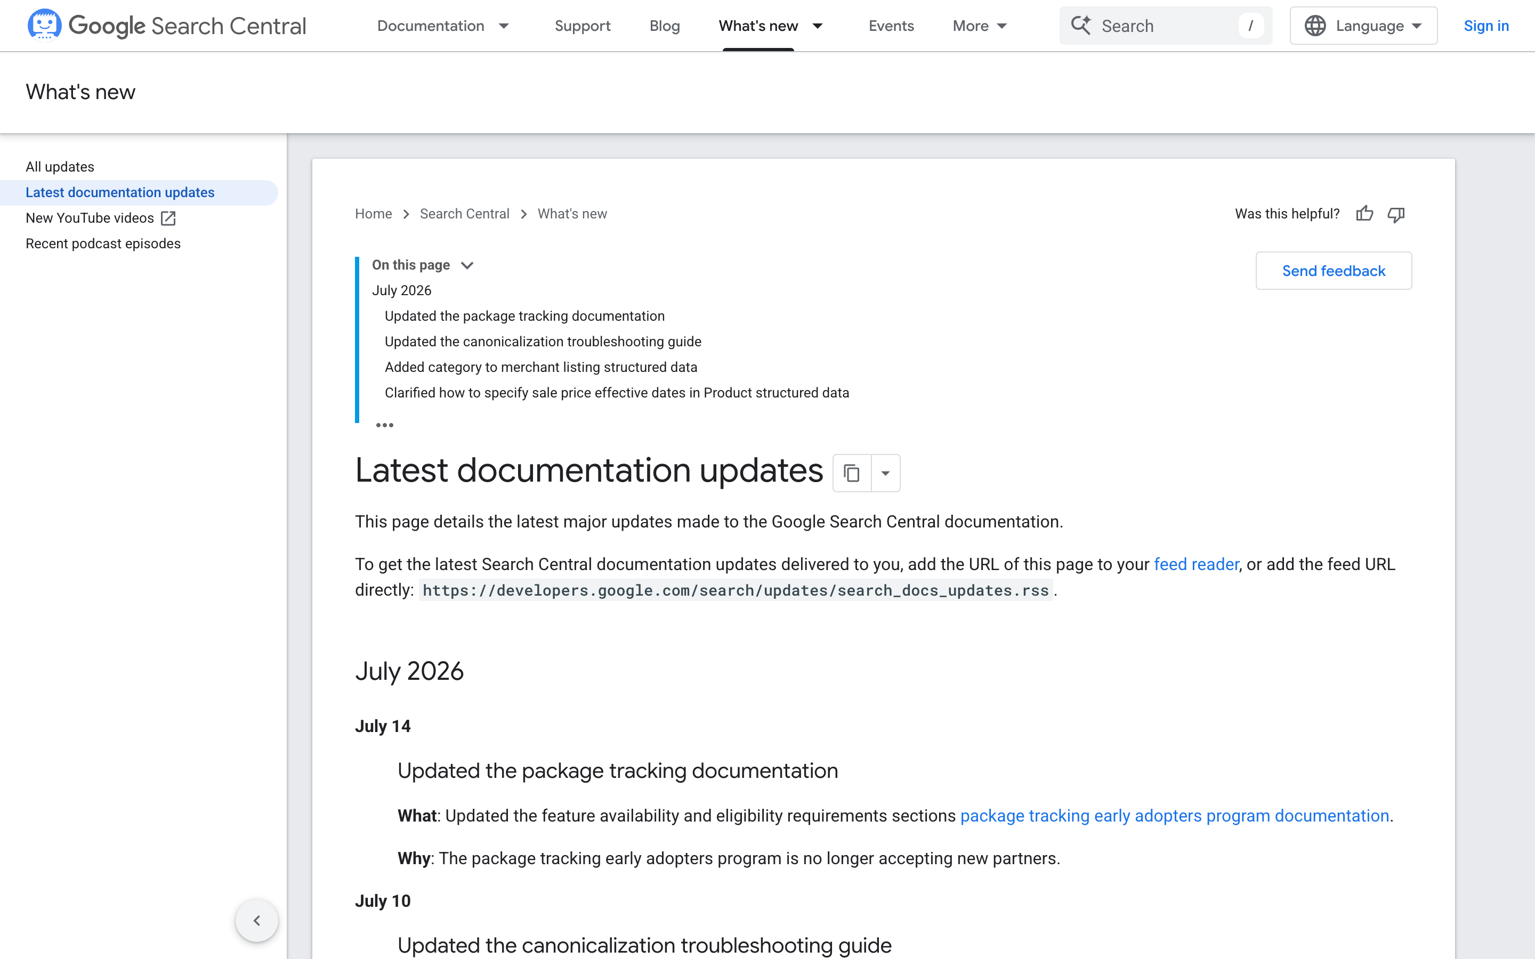The width and height of the screenshot is (1535, 959).
Task: Click the What's new page title
Action: [80, 92]
